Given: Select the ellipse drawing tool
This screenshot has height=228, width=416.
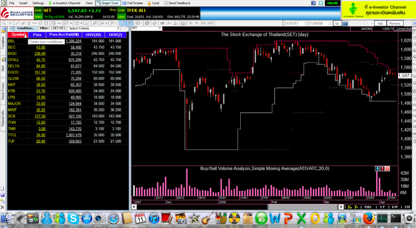Looking at the screenshot, I should [40, 23].
